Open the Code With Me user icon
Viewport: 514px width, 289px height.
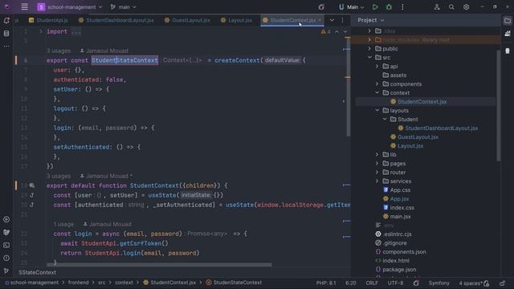437,7
